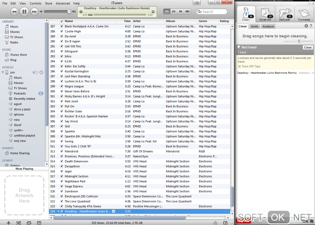Image resolution: width=315 pixels, height=225 pixels.
Task: Pause the playing song
Action: [24, 12]
